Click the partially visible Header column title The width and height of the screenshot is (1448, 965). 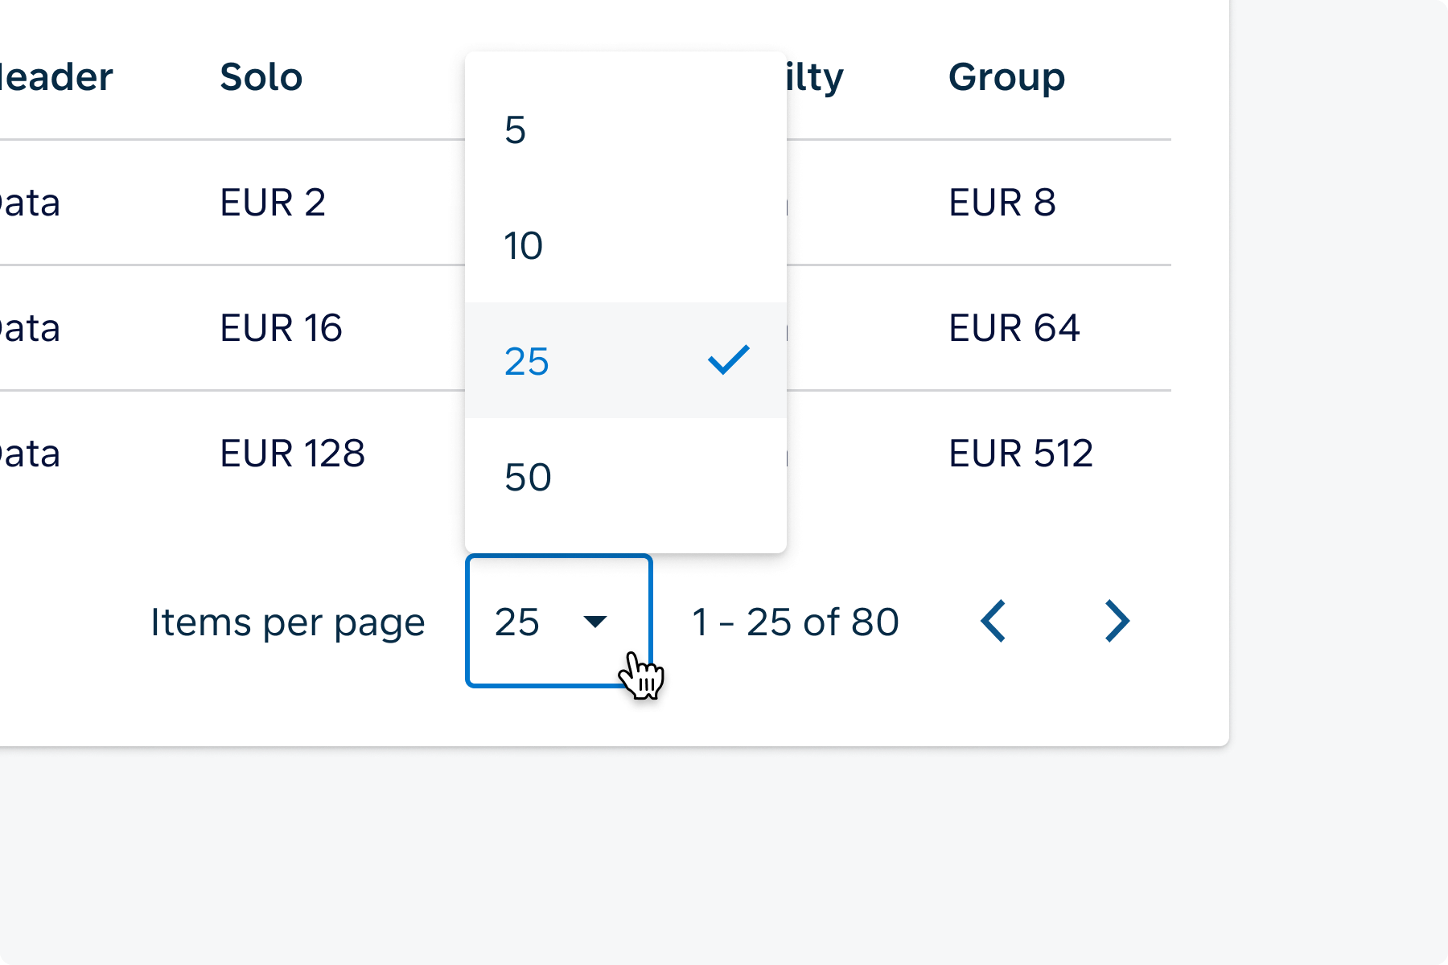[x=55, y=77]
